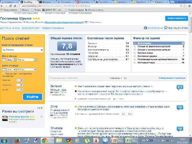Open the check-out date calendar icon
Image resolution: width=192 pixels, height=144 pixels.
[x=4, y=69]
